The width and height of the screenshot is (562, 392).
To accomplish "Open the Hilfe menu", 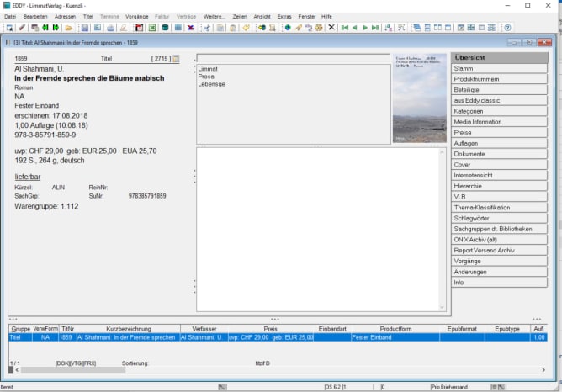I will [x=326, y=17].
